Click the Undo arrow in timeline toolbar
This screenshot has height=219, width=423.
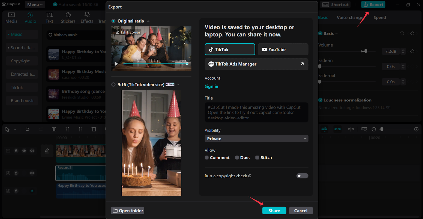27,129
